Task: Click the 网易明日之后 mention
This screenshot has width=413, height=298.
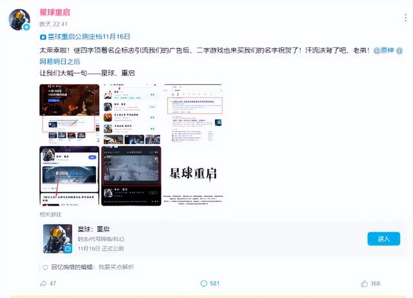Action: tap(60, 61)
